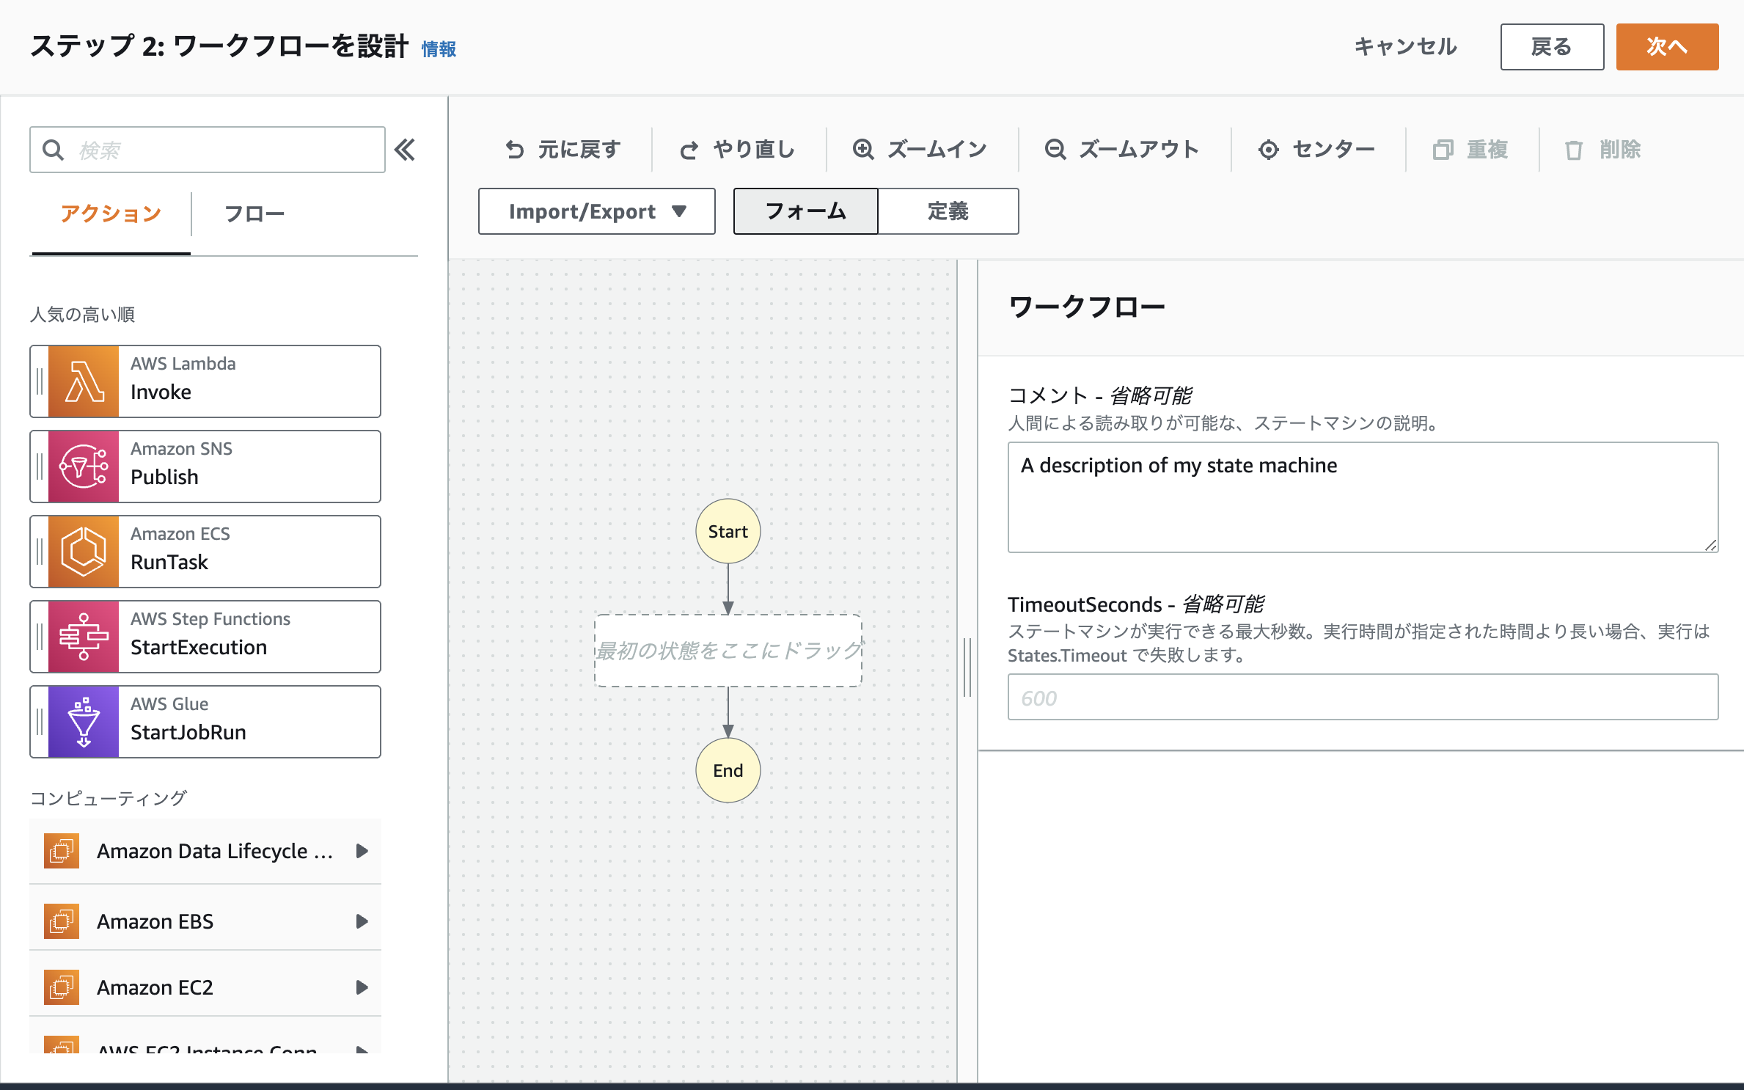Click the RunTask action label
The height and width of the screenshot is (1090, 1744).
tap(169, 563)
